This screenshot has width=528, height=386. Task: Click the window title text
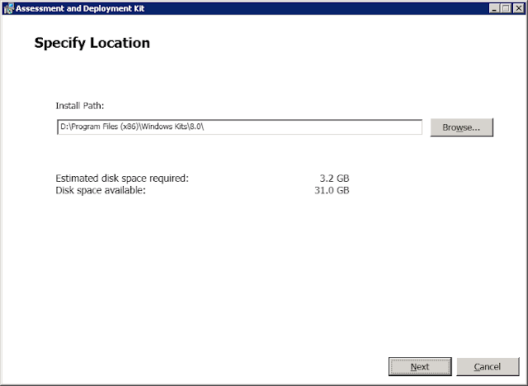point(80,8)
